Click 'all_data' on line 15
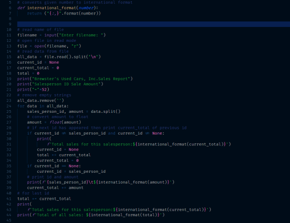The image size is (290, 223). pos(27,57)
